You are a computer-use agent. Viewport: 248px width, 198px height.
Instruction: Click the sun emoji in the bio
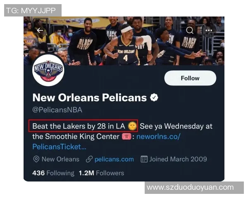(132, 126)
